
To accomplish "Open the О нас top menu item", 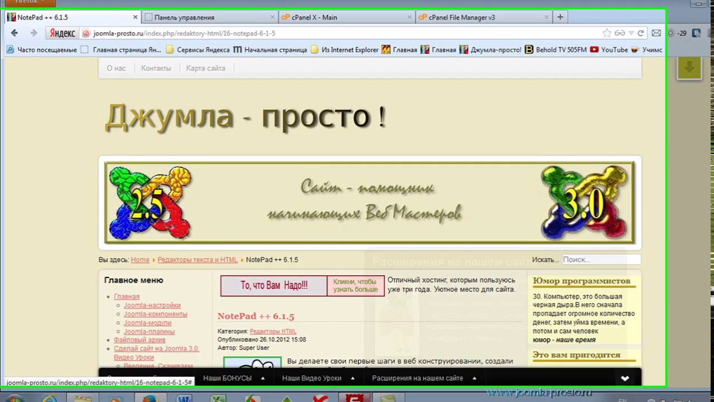I will 116,68.
